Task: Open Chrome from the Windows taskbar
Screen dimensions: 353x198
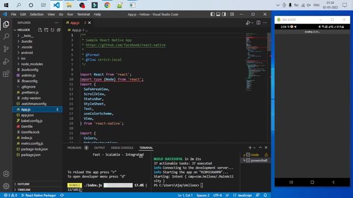Action: (x=107, y=5)
